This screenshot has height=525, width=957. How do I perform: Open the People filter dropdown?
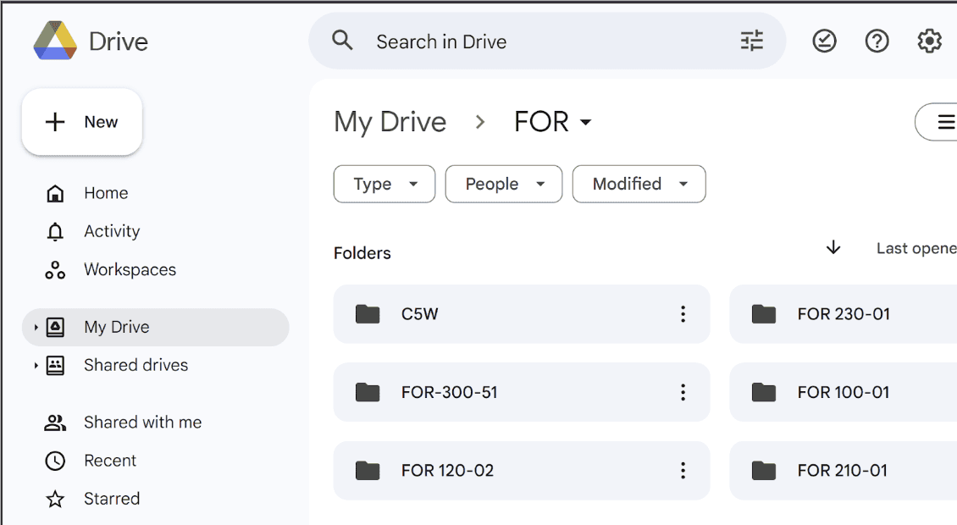pos(503,184)
